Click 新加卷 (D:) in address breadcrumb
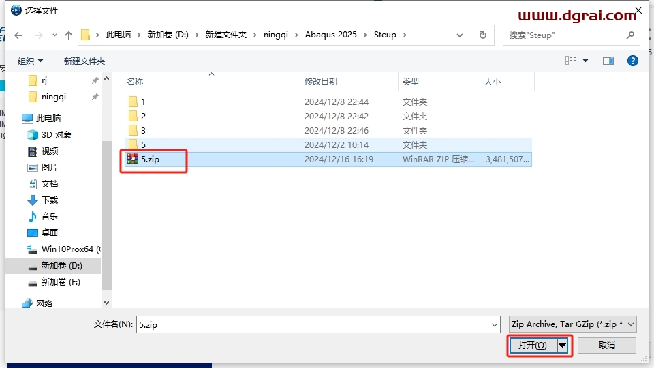This screenshot has height=368, width=654. pos(168,35)
